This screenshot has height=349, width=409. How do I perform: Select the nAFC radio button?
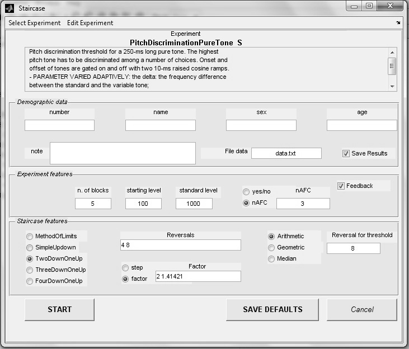(x=246, y=203)
